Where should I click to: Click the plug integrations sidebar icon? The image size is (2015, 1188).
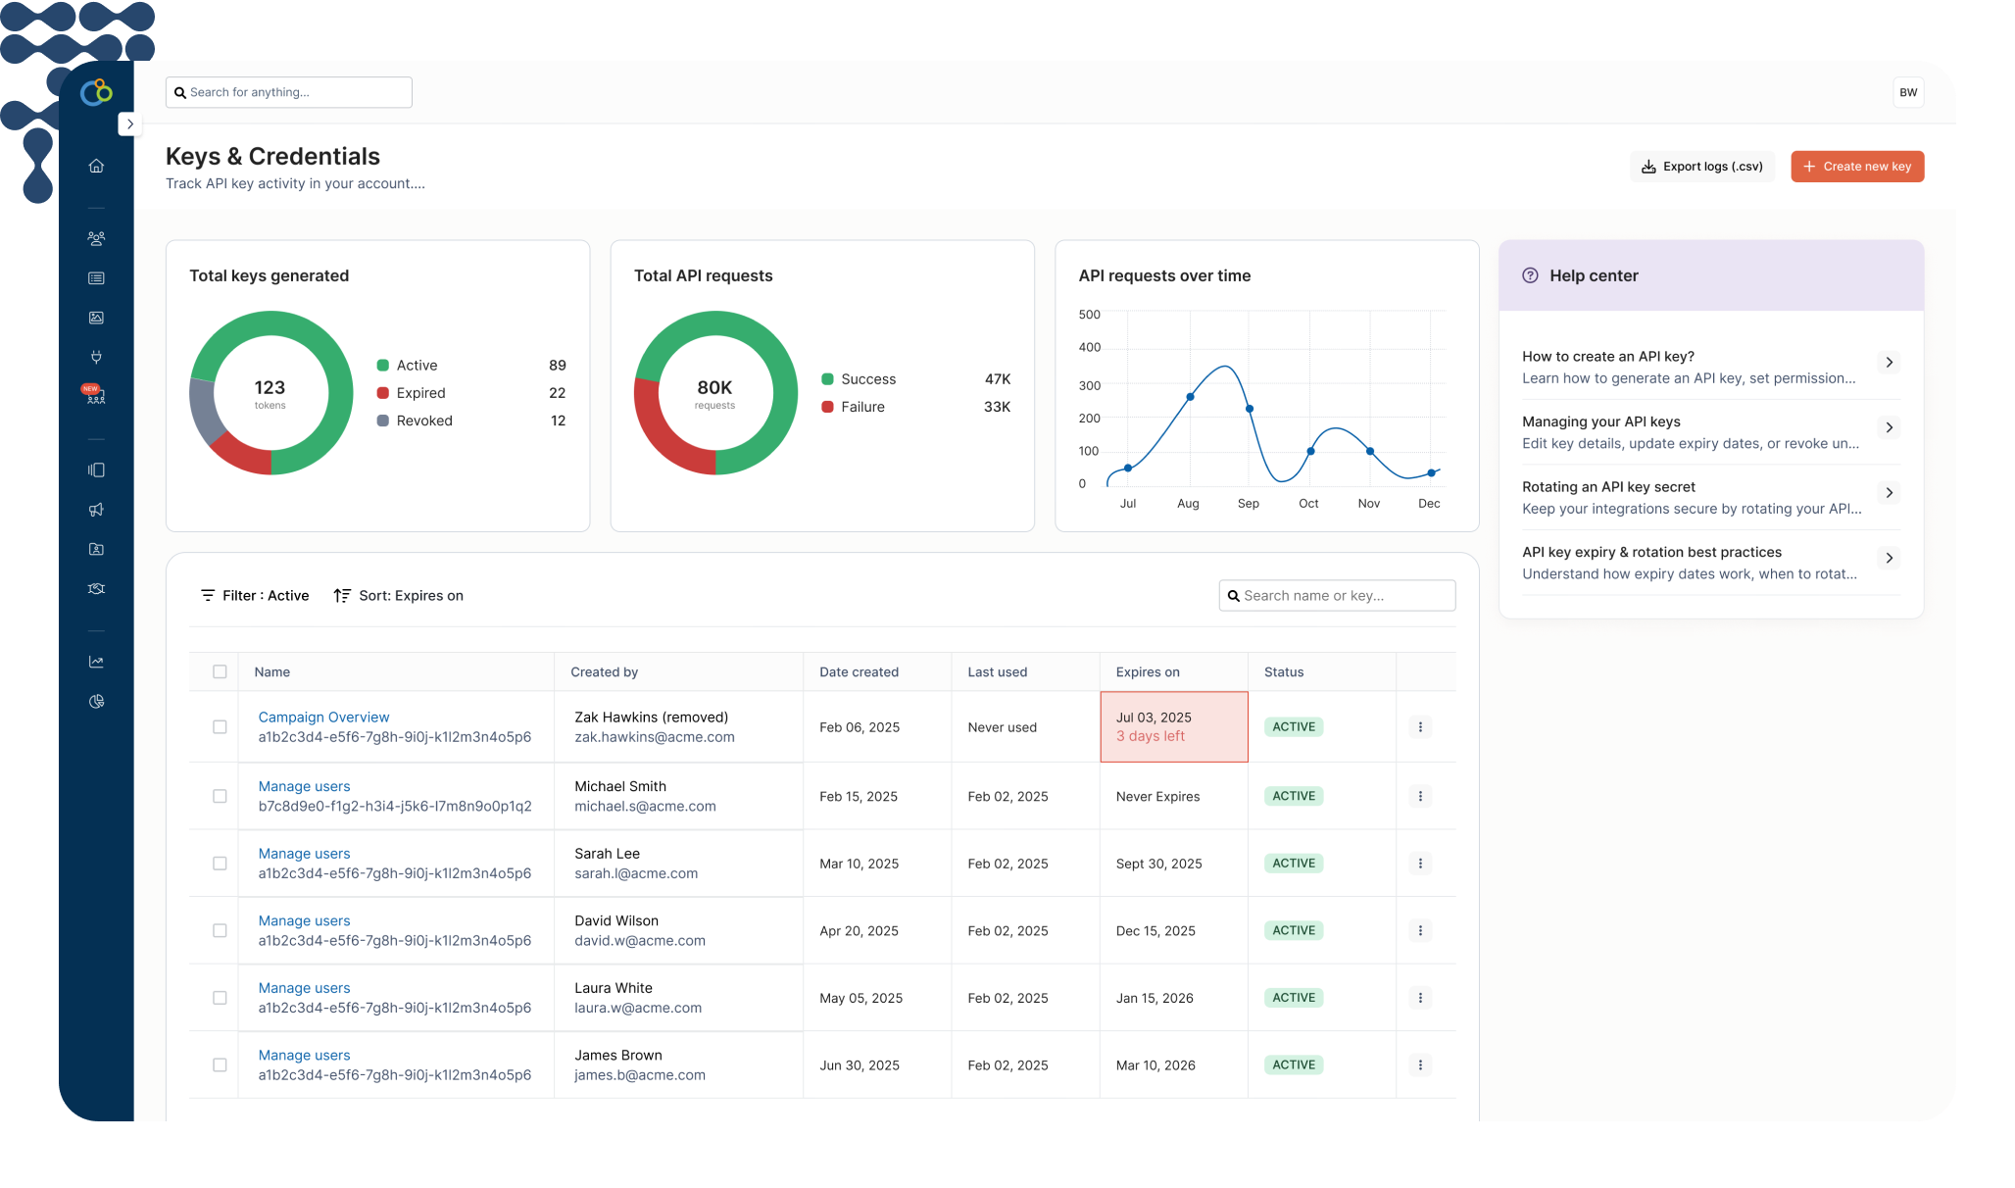pos(96,357)
